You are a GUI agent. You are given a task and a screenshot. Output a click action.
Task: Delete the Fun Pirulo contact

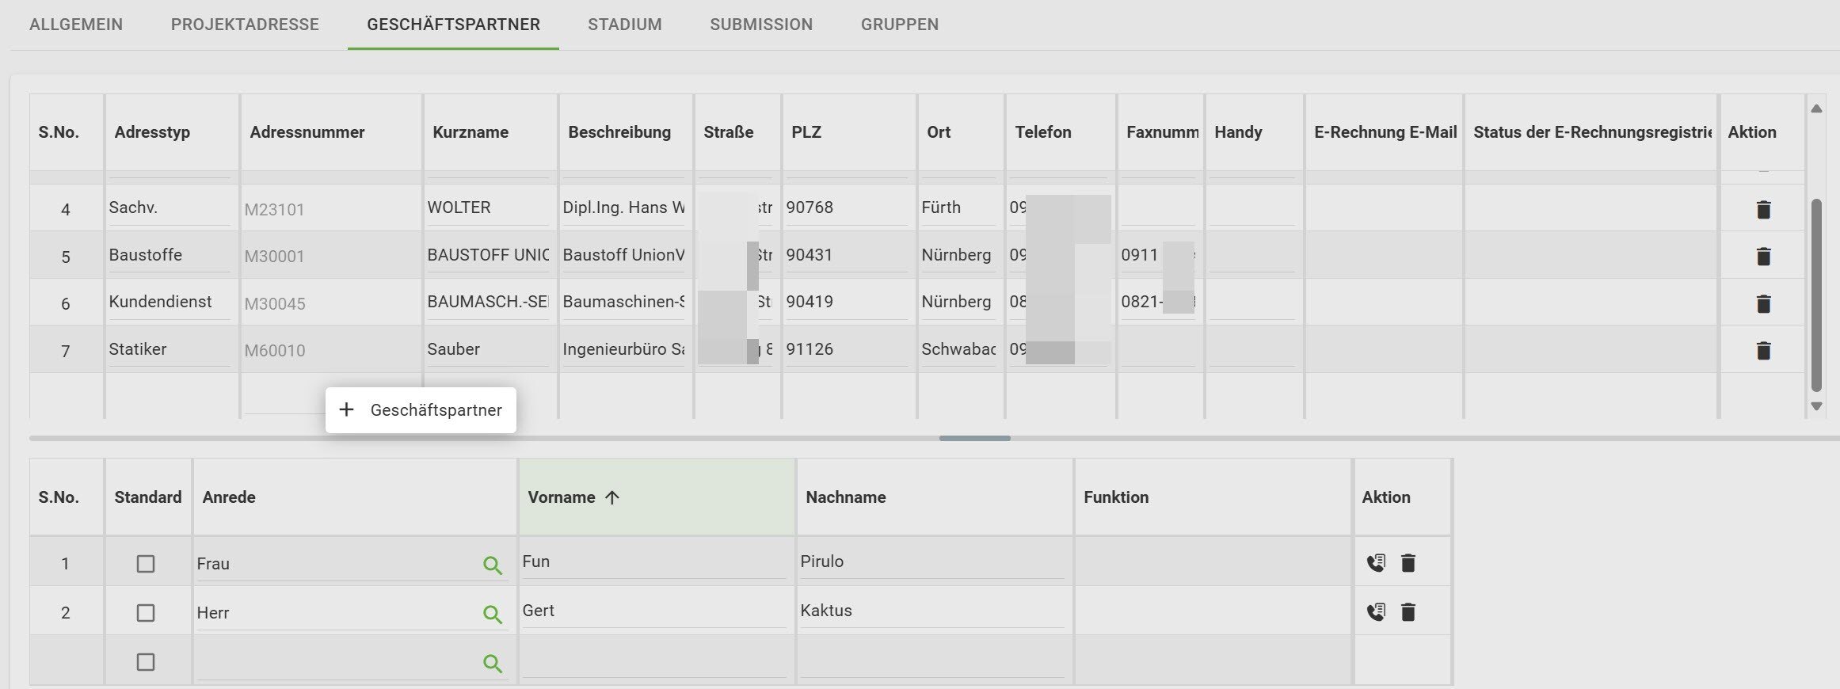(1408, 563)
